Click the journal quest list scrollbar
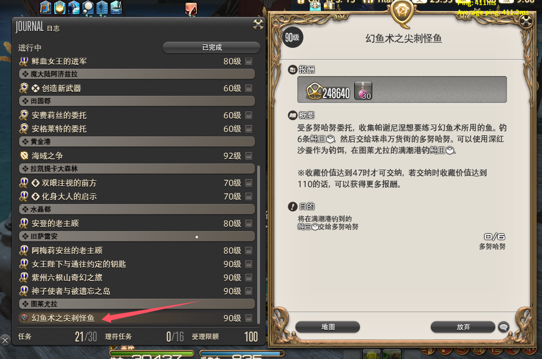The width and height of the screenshot is (542, 359). click(258, 245)
